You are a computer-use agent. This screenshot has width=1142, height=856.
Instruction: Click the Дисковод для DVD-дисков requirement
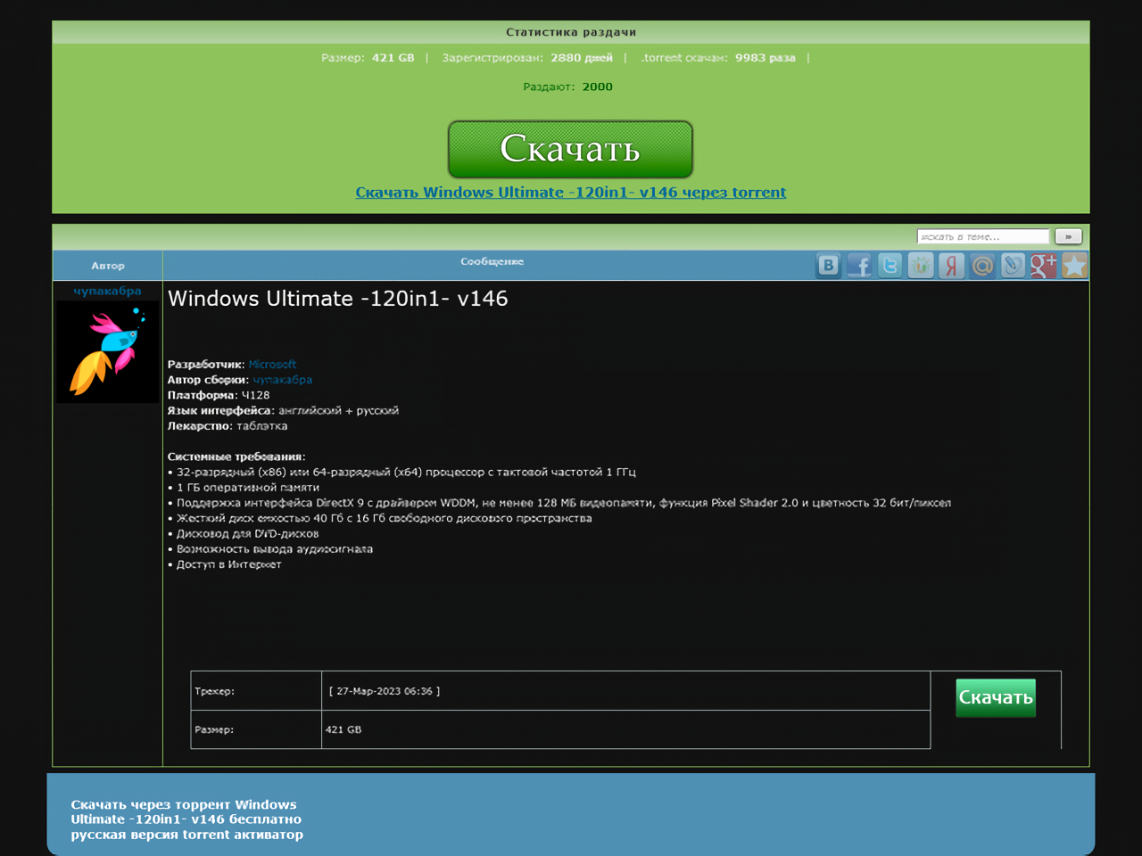244,534
